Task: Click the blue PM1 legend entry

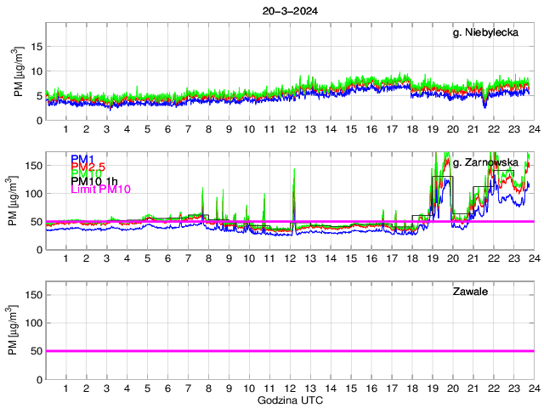Action: point(82,159)
